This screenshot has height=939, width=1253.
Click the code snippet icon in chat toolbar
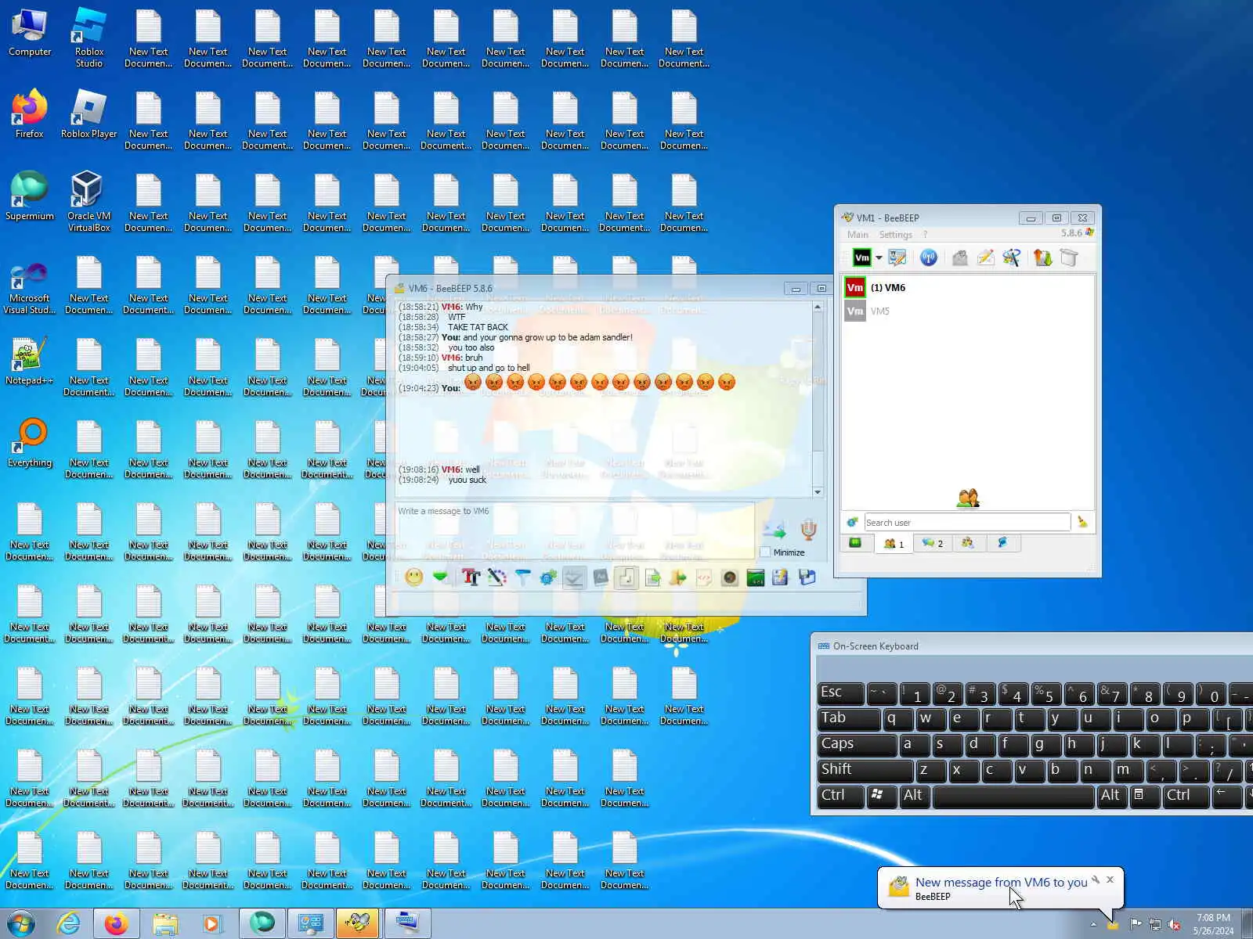point(704,577)
